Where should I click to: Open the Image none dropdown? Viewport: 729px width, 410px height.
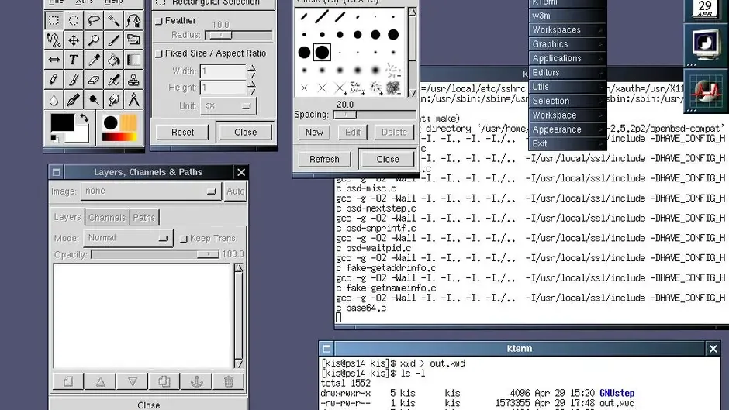click(150, 191)
